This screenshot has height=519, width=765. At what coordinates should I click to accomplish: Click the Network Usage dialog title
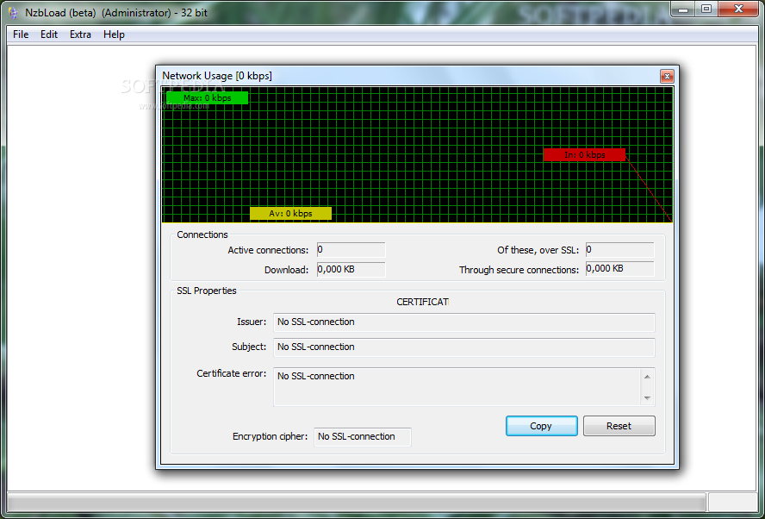pyautogui.click(x=216, y=76)
